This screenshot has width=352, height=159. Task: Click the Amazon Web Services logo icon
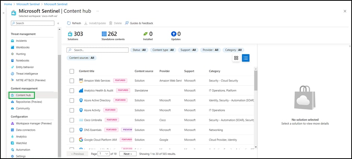pyautogui.click(x=81, y=80)
